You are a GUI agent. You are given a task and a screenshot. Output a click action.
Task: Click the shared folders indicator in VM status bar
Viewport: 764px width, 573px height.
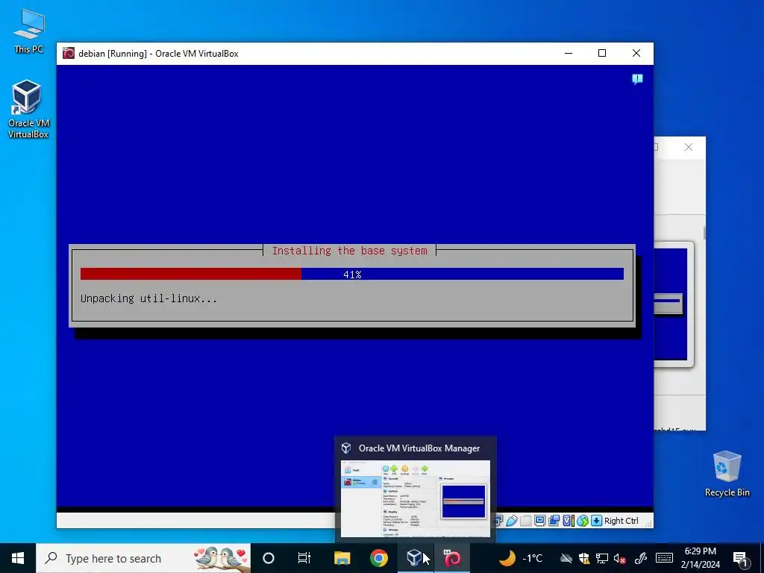pyautogui.click(x=526, y=521)
